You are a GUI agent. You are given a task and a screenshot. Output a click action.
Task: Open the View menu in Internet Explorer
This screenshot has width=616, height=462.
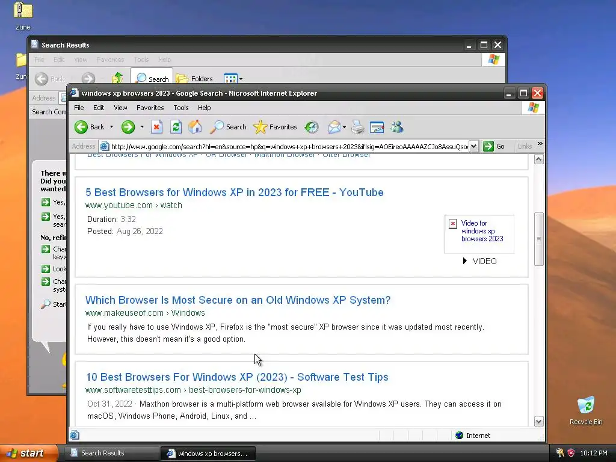tap(120, 108)
